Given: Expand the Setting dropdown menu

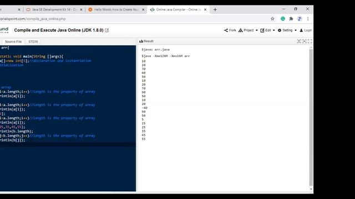Looking at the screenshot, I should [287, 30].
